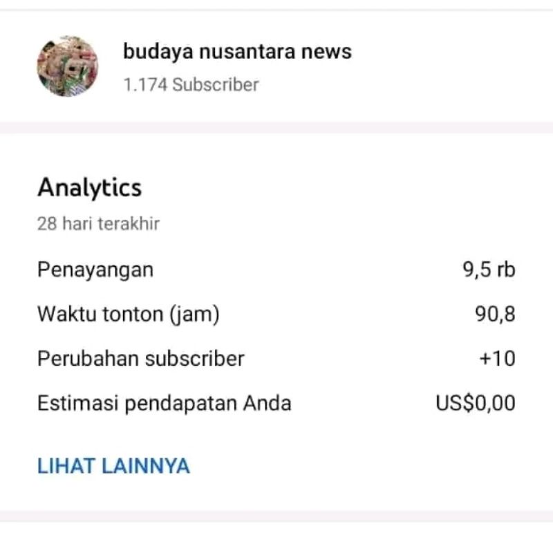Open full analytics via LIHAT LAINNYA
Viewport: 553px width, 553px height.
[x=113, y=465]
